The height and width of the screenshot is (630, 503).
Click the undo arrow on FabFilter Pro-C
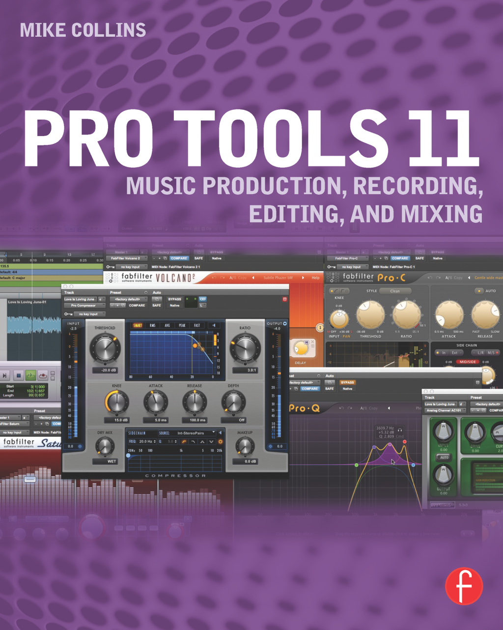[430, 278]
